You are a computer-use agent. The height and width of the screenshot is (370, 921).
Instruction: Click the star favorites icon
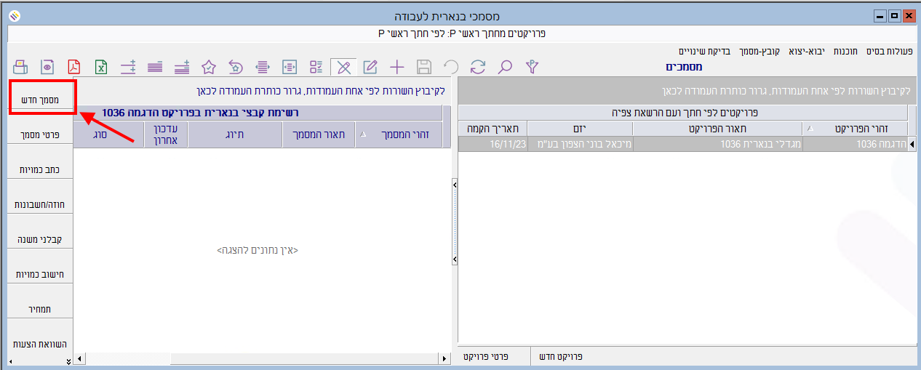[x=209, y=67]
